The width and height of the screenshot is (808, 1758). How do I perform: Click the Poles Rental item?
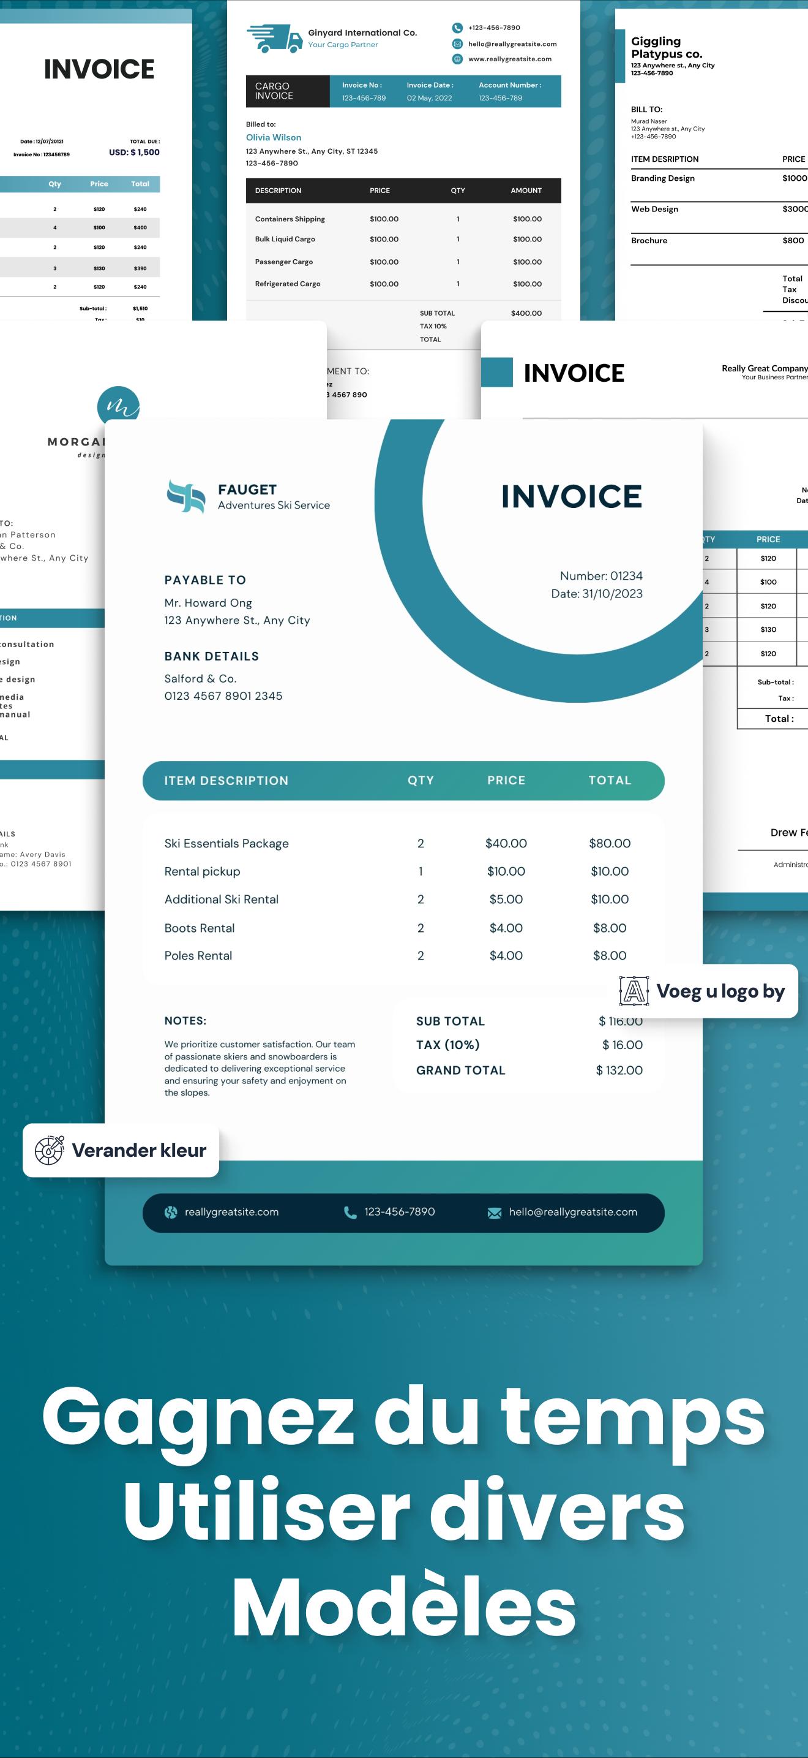pyautogui.click(x=198, y=955)
